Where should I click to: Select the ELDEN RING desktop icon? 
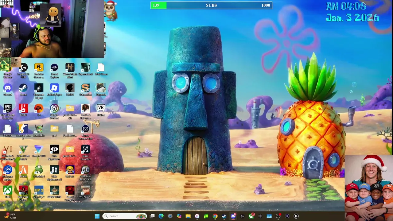click(54, 192)
